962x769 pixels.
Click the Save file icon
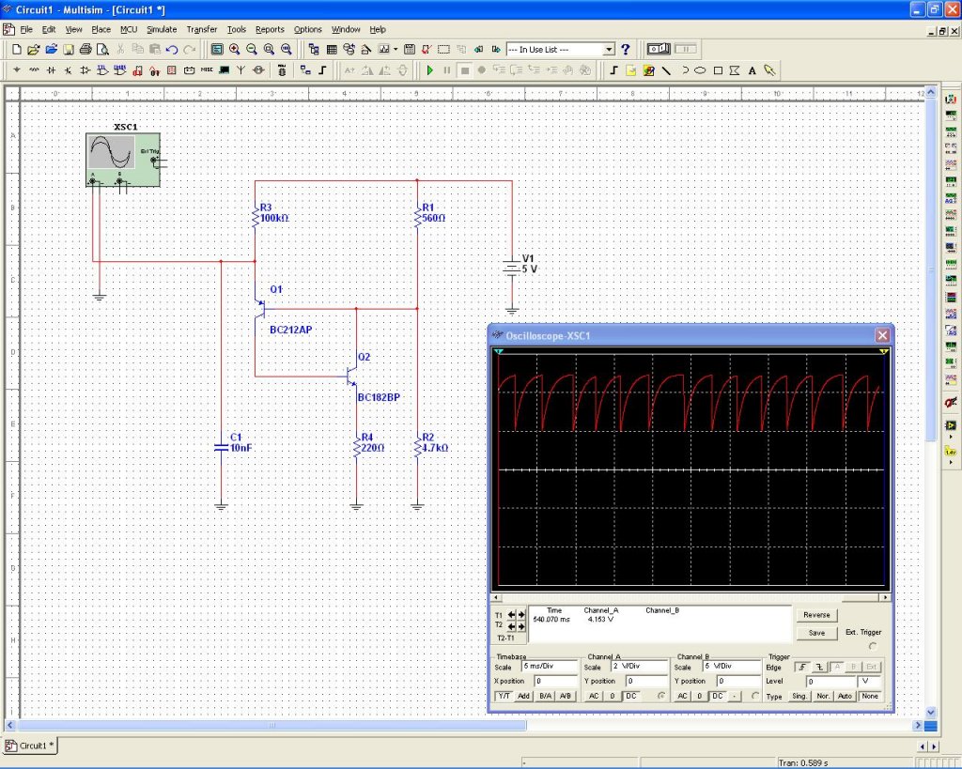68,49
